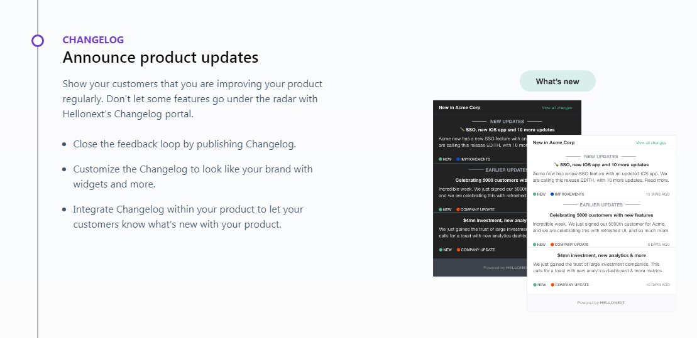This screenshot has height=338, width=697.
Task: Open View all changes in light widget
Action: pos(650,143)
